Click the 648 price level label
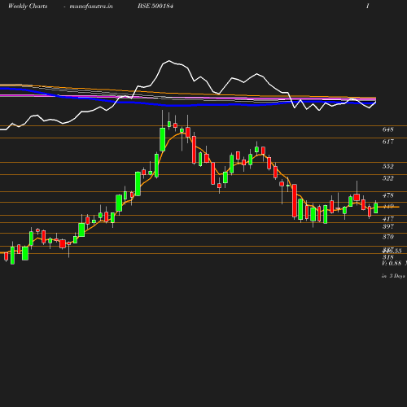The width and height of the screenshot is (407, 407). 387,129
